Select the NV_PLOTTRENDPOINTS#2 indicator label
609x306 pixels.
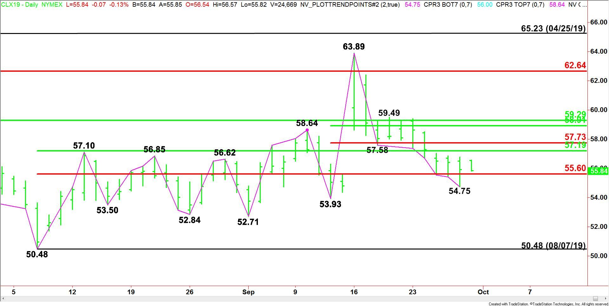click(350, 5)
